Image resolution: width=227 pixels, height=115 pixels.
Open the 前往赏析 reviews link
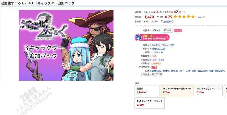tap(168, 22)
